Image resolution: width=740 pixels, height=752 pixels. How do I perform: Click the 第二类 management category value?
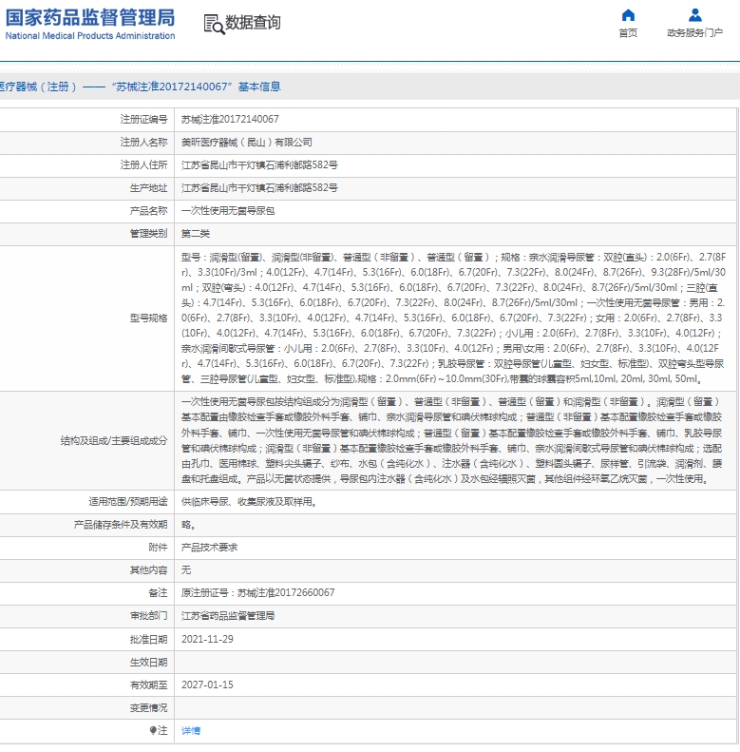point(196,234)
